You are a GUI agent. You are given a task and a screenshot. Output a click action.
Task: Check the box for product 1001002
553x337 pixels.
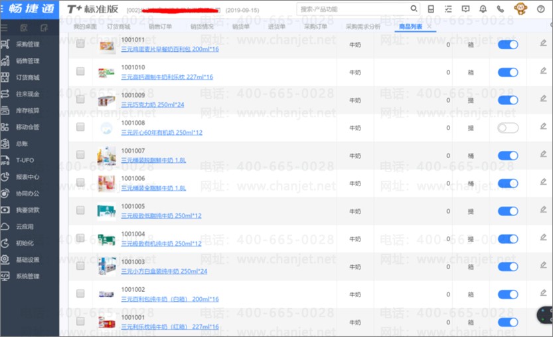click(80, 294)
